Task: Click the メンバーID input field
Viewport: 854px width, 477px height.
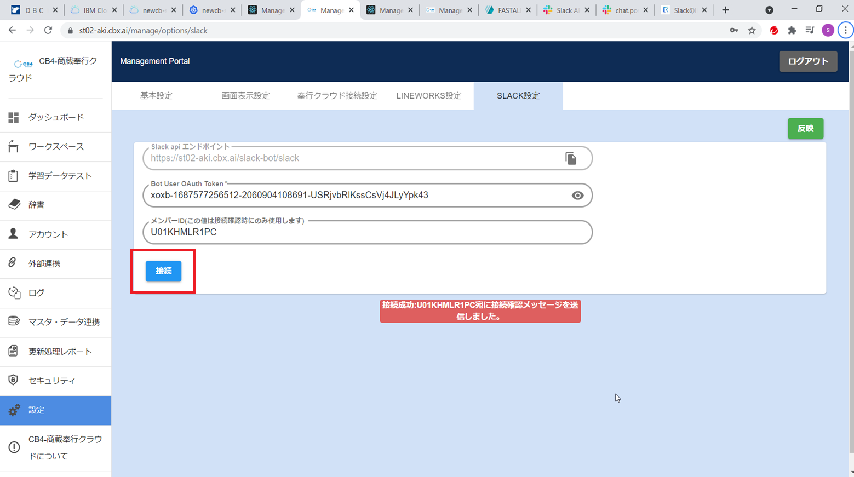Action: pyautogui.click(x=367, y=232)
